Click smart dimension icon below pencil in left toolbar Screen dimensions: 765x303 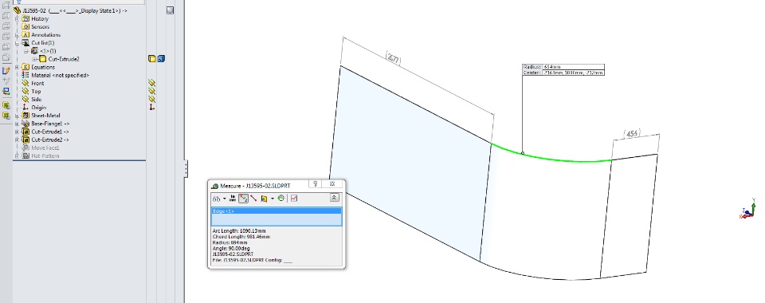(6, 81)
